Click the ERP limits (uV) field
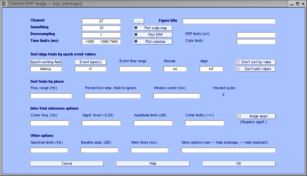The width and height of the screenshot is (307, 176). pos(256,35)
